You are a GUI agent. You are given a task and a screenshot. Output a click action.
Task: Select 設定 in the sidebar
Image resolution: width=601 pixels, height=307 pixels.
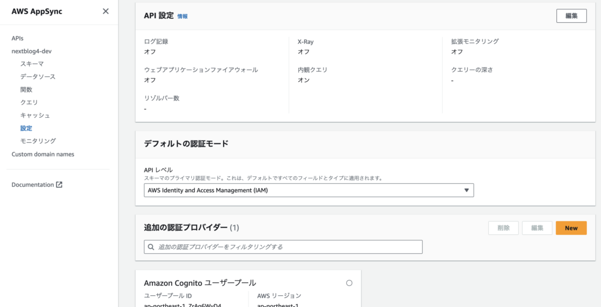point(26,128)
